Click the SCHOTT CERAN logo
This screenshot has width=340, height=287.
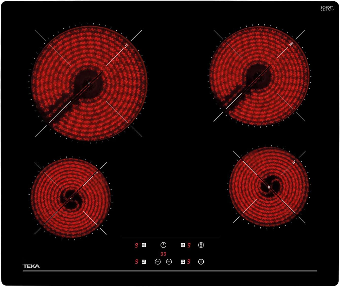coord(327,8)
